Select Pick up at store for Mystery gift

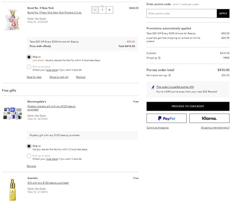click(x=29, y=156)
